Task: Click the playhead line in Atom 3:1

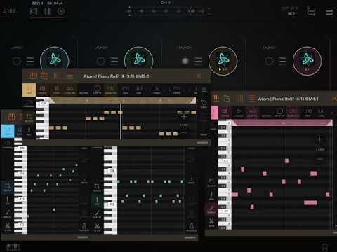Action: pos(121,121)
